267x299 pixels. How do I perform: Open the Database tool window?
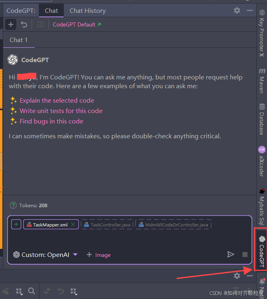(262, 119)
